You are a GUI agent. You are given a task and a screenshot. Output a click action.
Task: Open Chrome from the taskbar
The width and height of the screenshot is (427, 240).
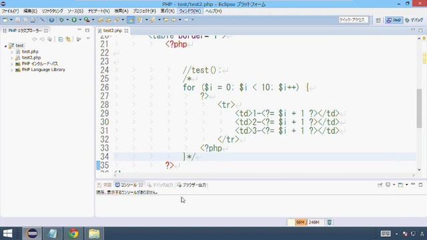73,234
